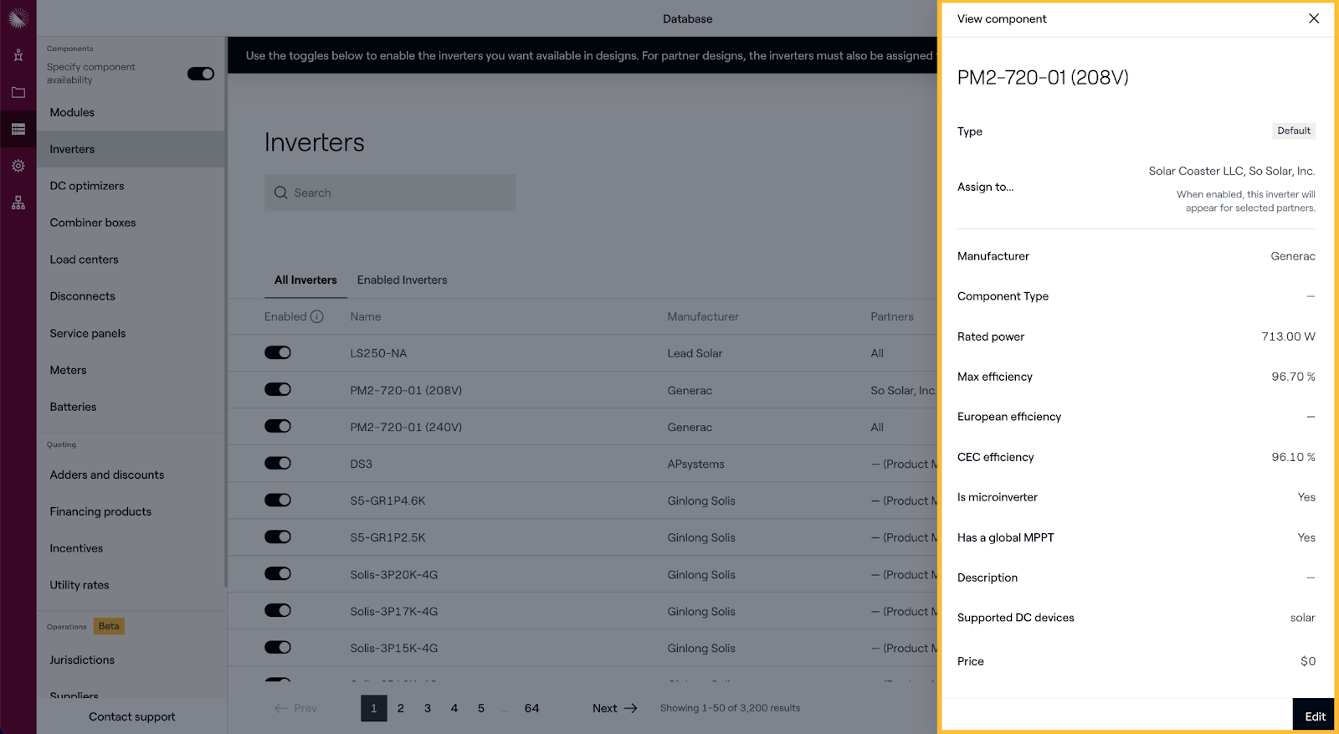Click the Contact support link
This screenshot has height=734, width=1339.
pyautogui.click(x=132, y=716)
